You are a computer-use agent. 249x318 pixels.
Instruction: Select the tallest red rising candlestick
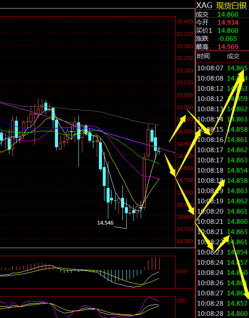point(144,181)
